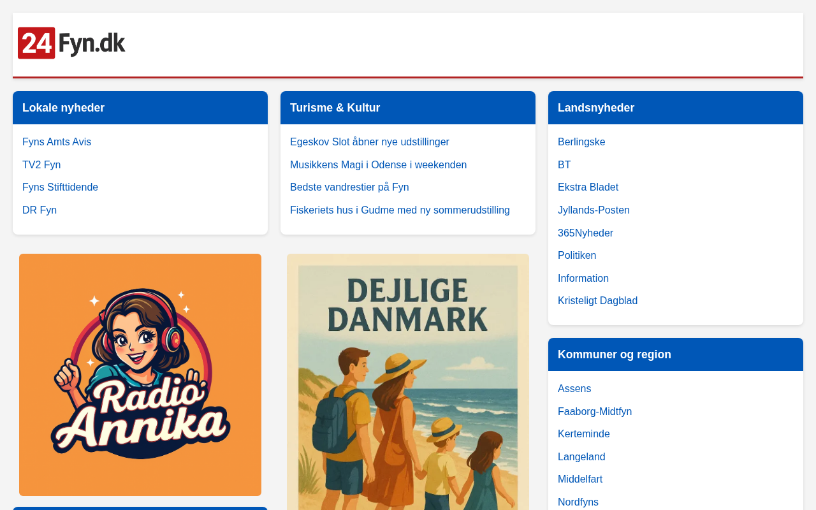
Task: Select 365Nyheder link
Action: pos(585,233)
